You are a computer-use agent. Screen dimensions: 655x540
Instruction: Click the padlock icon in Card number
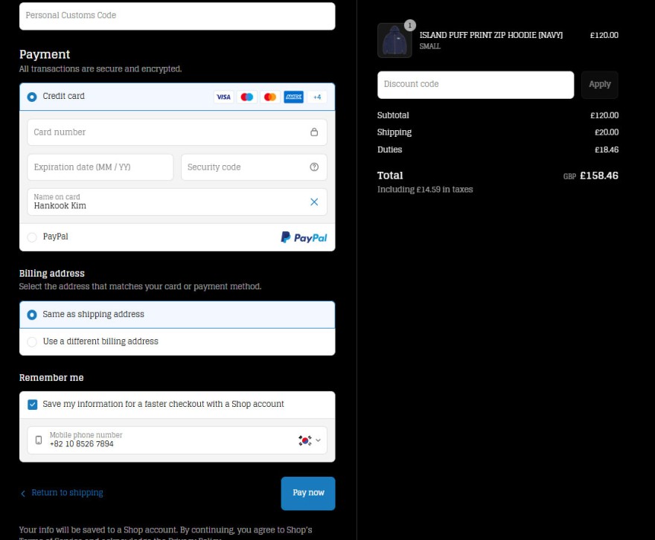[x=314, y=132]
